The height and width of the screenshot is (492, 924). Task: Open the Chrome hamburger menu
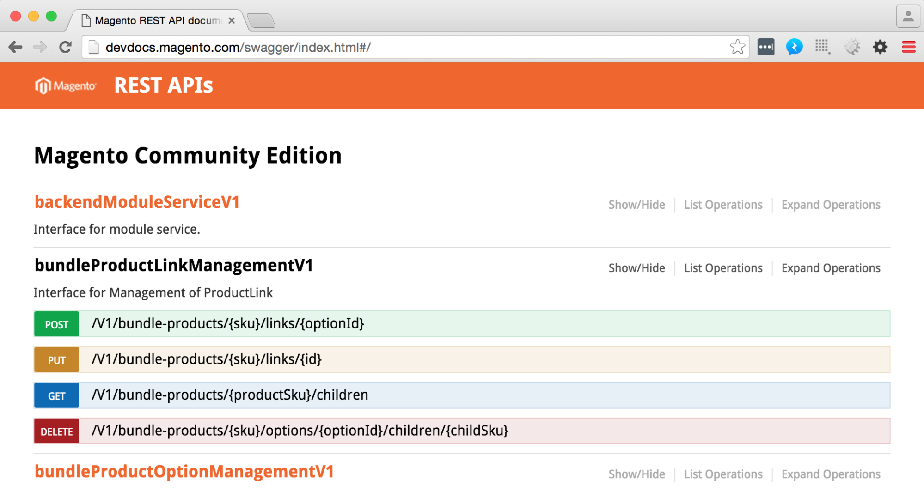pyautogui.click(x=909, y=47)
